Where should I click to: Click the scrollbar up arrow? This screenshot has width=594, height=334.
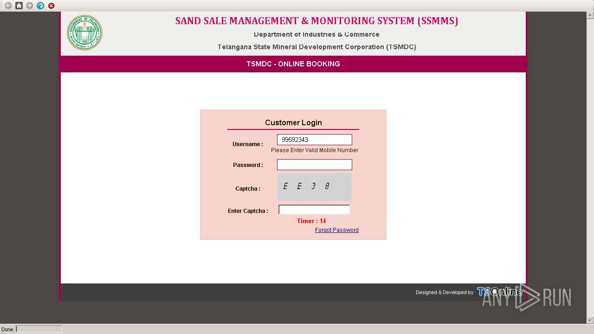(590, 14)
